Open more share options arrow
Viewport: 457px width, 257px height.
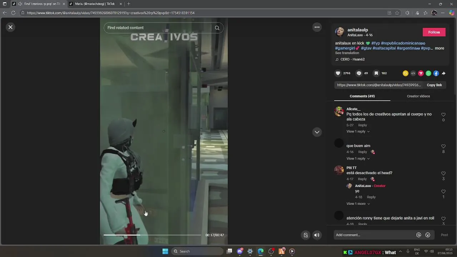(x=443, y=73)
